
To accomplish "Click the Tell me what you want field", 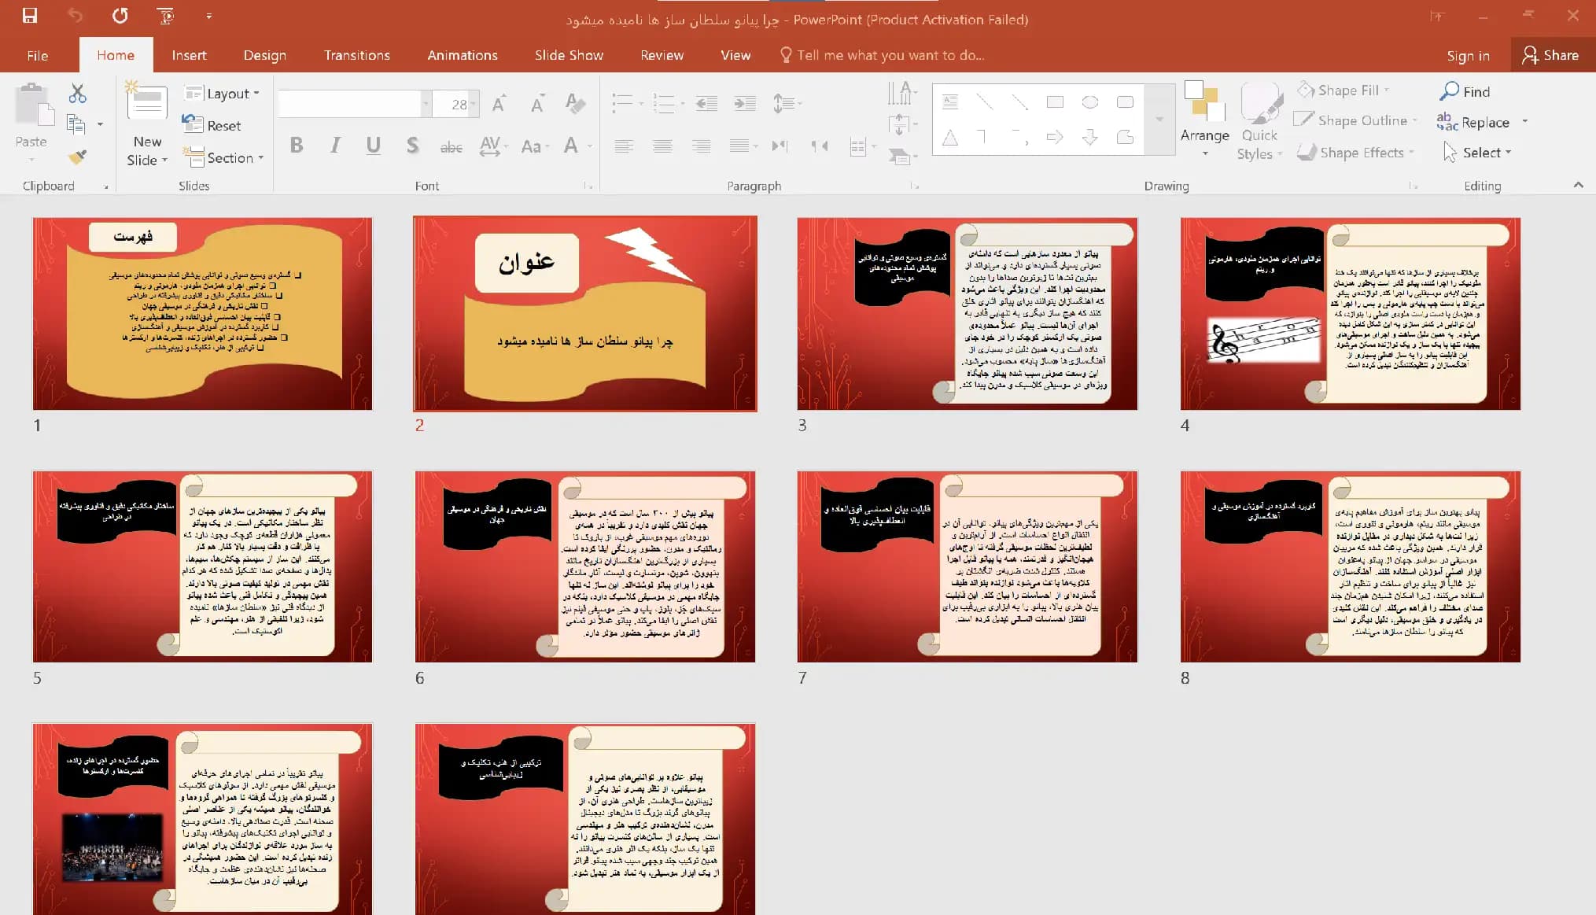I will click(x=882, y=55).
